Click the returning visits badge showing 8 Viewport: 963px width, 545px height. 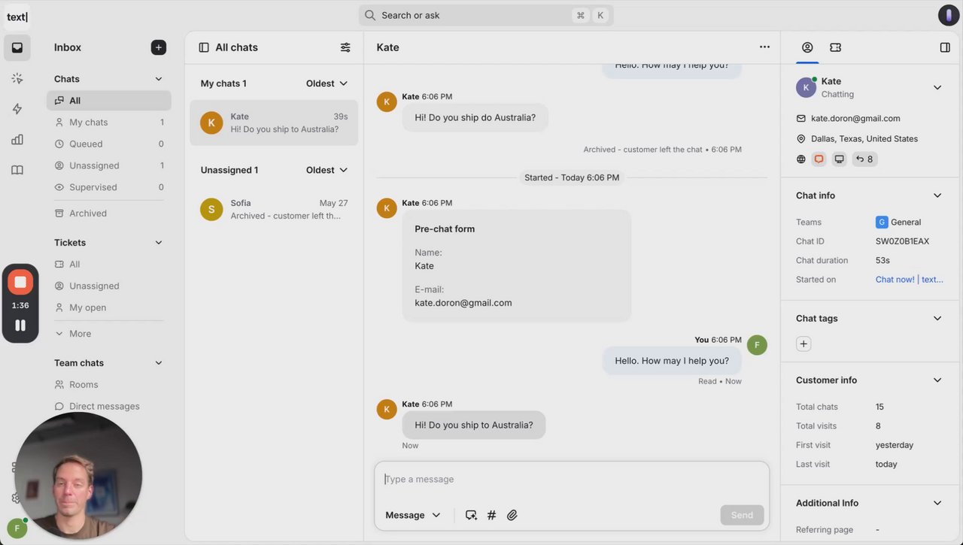coord(864,159)
